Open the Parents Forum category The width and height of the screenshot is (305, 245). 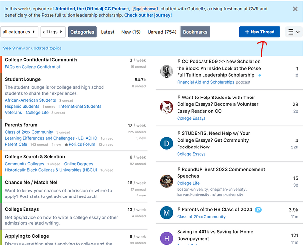(21, 125)
